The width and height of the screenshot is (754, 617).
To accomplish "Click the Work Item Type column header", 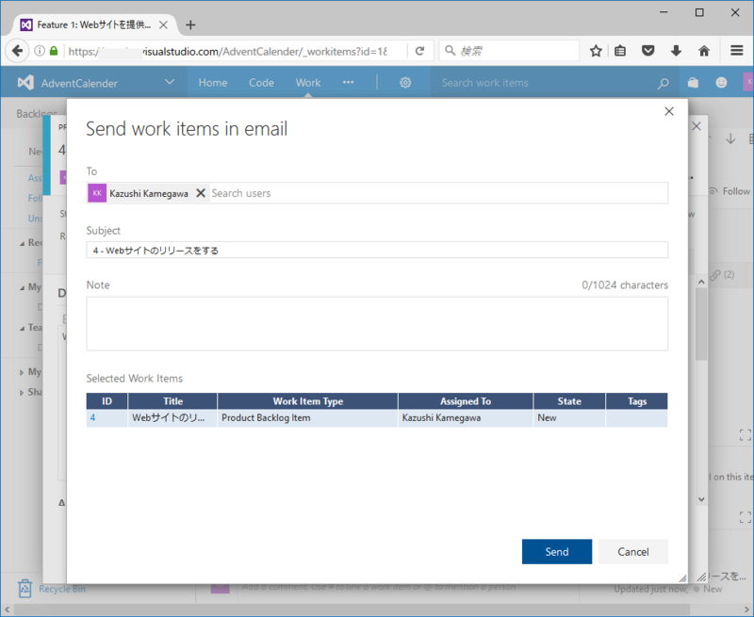I will coord(308,401).
